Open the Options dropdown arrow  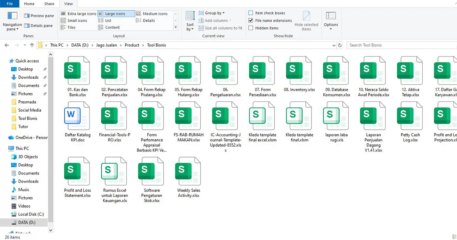pos(331,29)
